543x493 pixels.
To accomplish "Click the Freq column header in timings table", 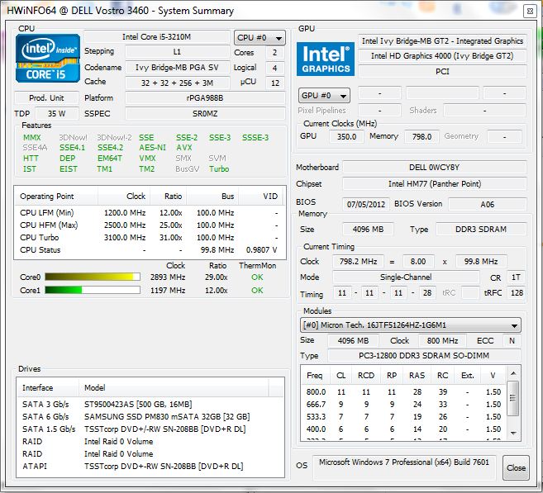I will (x=314, y=376).
